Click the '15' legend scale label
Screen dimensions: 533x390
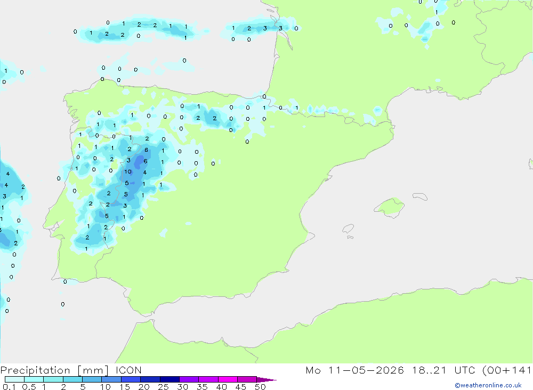(125, 387)
